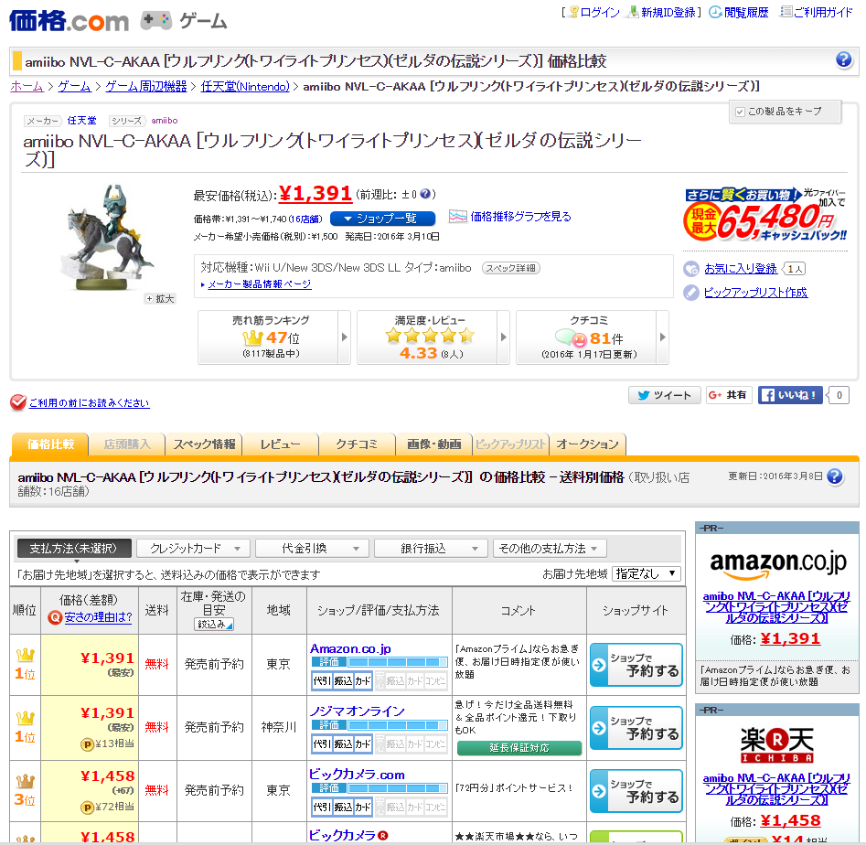866x845 pixels.
Task: Switch to the レビュー tab
Action: (x=280, y=444)
